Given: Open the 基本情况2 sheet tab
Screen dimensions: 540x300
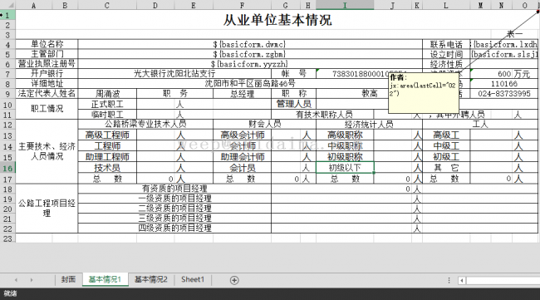Looking at the screenshot, I should click(150, 279).
